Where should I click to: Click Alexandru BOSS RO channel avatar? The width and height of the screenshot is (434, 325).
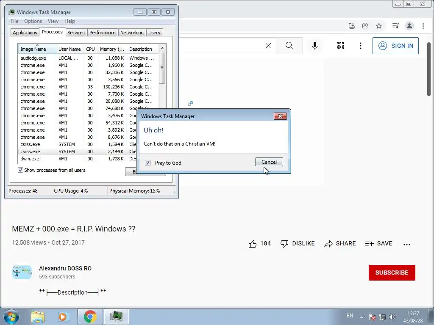22,272
